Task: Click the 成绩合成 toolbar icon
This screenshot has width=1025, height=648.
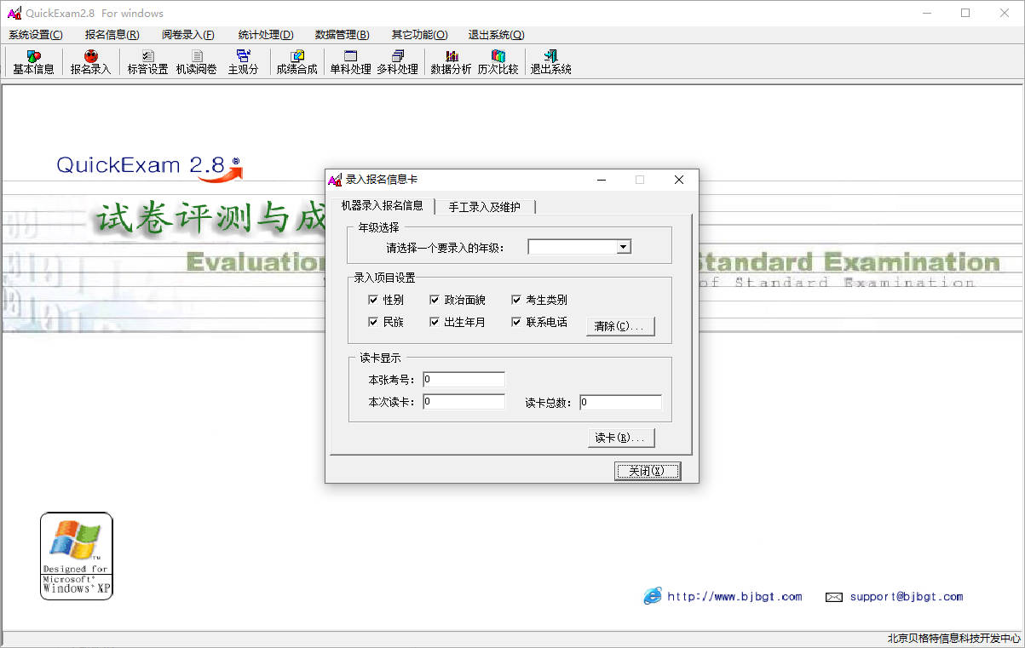Action: 297,62
